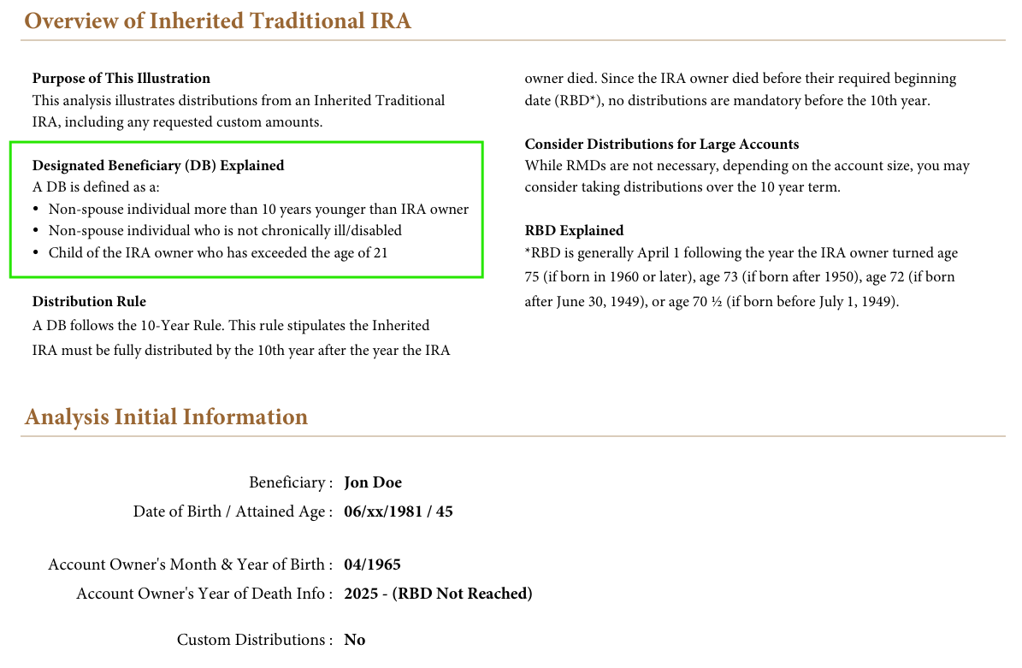The height and width of the screenshot is (668, 1022).
Task: Select 'Designated Beneficiary (DB) Explained' heading
Action: tap(158, 165)
